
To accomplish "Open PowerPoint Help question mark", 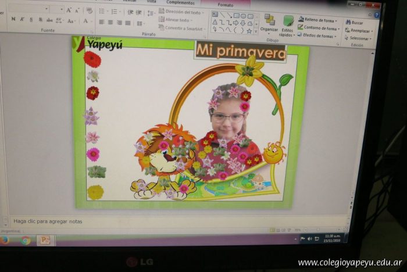I will [x=377, y=15].
